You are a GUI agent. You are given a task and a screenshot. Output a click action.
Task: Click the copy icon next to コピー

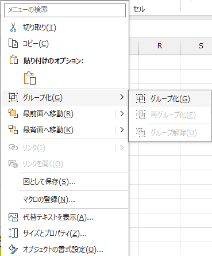[x=13, y=43]
